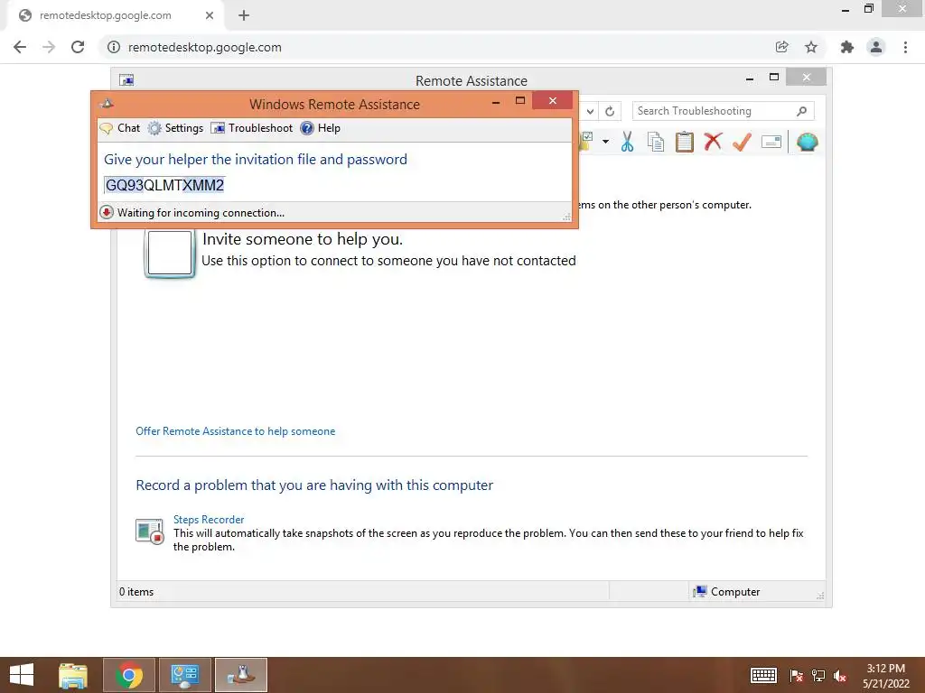Image resolution: width=925 pixels, height=693 pixels.
Task: Open Settings in Windows Remote Assistance toolbar
Action: tap(175, 128)
